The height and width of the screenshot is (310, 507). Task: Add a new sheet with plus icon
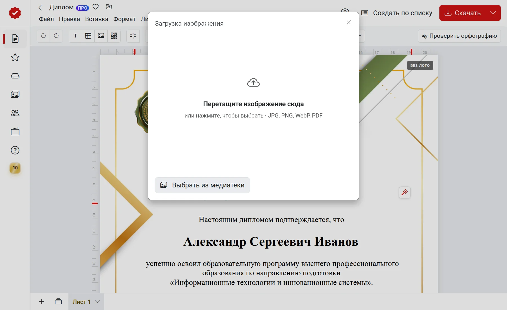(41, 302)
